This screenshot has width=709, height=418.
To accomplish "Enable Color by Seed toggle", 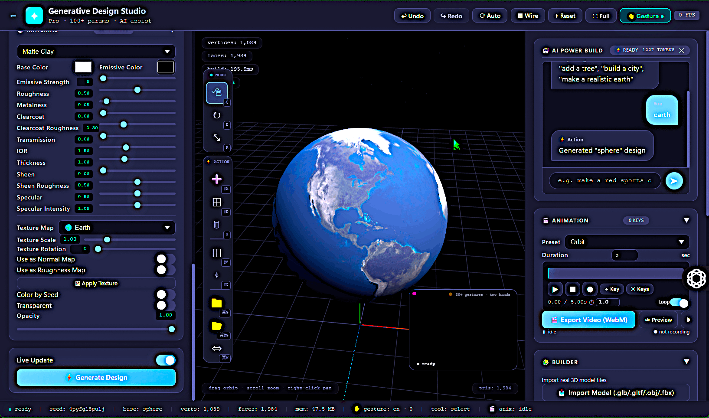I will pos(166,294).
